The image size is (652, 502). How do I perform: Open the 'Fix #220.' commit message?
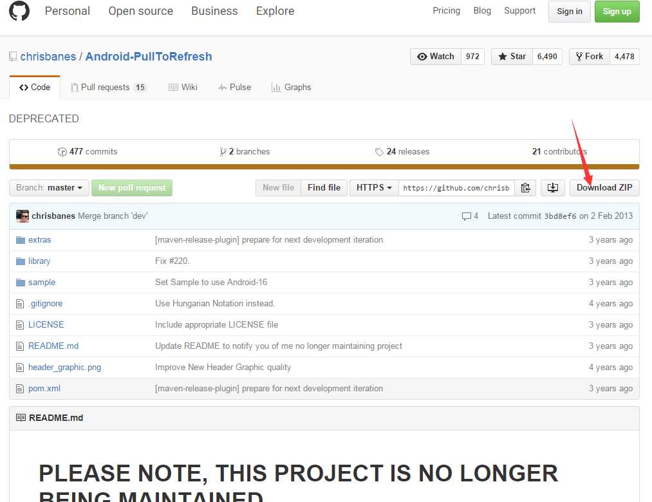point(172,261)
